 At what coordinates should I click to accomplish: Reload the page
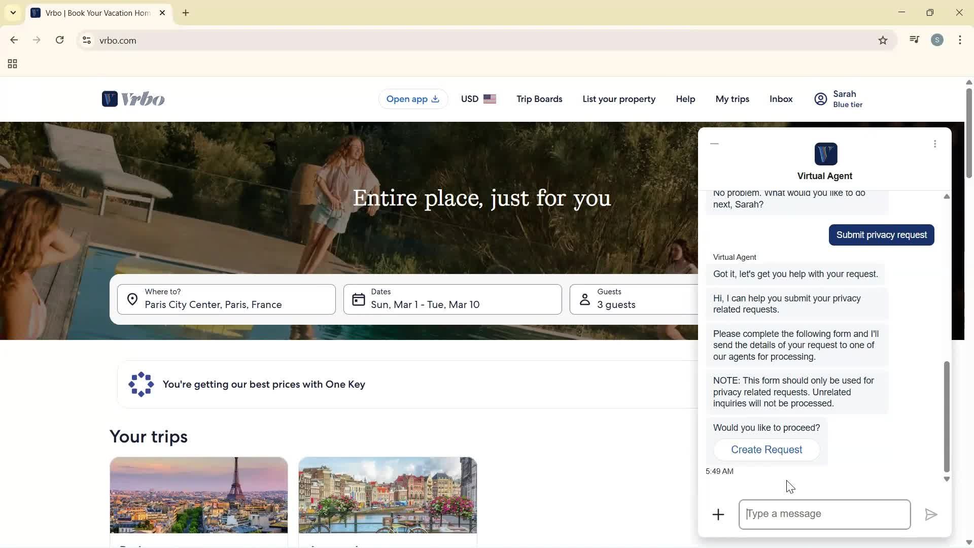tap(60, 40)
